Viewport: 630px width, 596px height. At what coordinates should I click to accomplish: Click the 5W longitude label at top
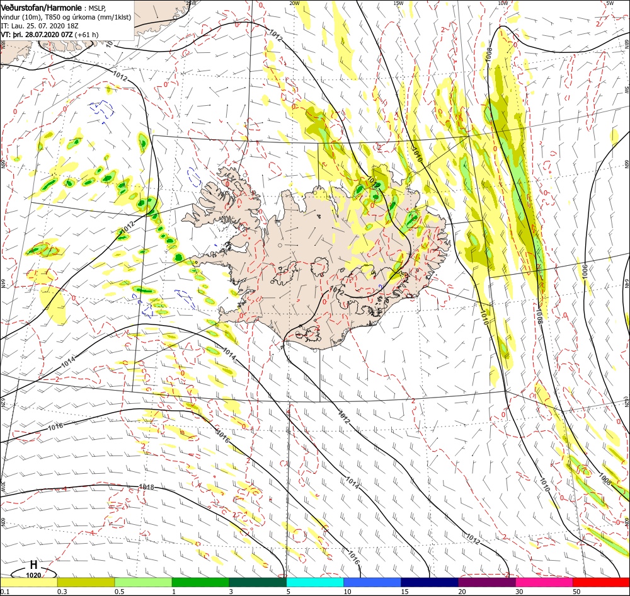(609, 3)
